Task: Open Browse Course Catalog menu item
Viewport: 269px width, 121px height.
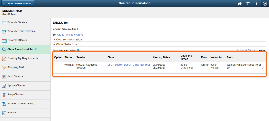Action: (x=25, y=104)
